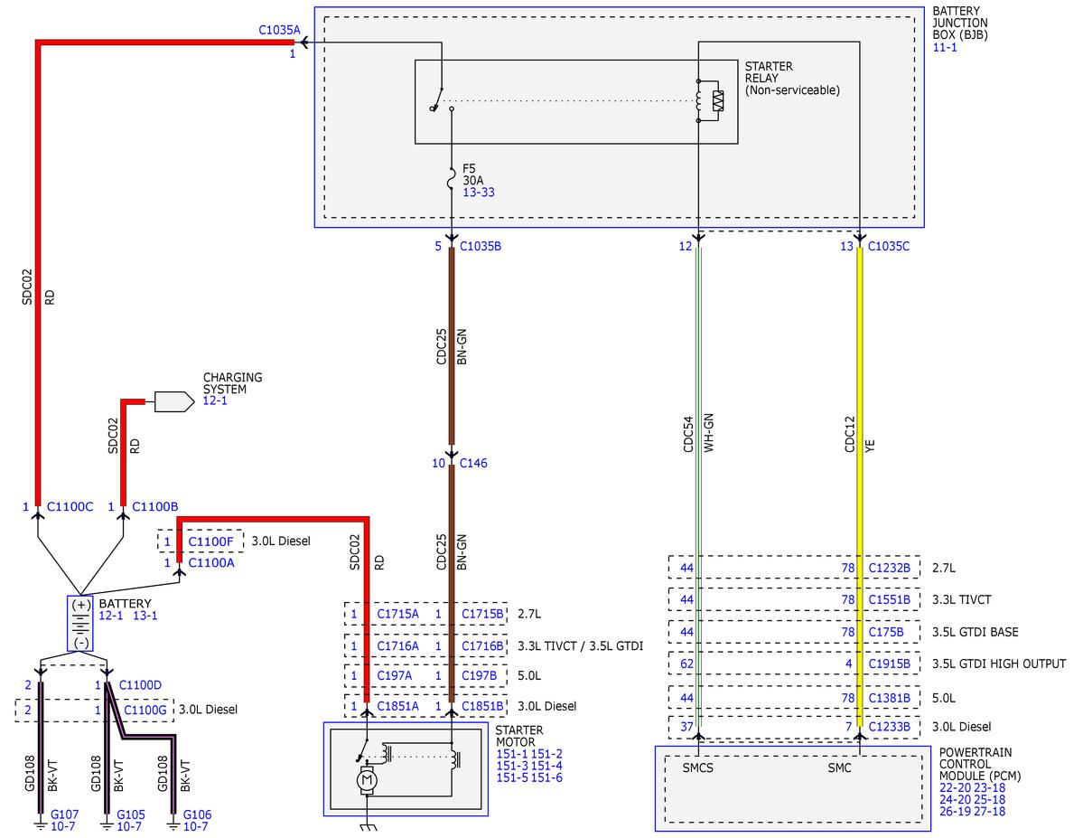Follow the Charging System 12-1 link

(215, 400)
